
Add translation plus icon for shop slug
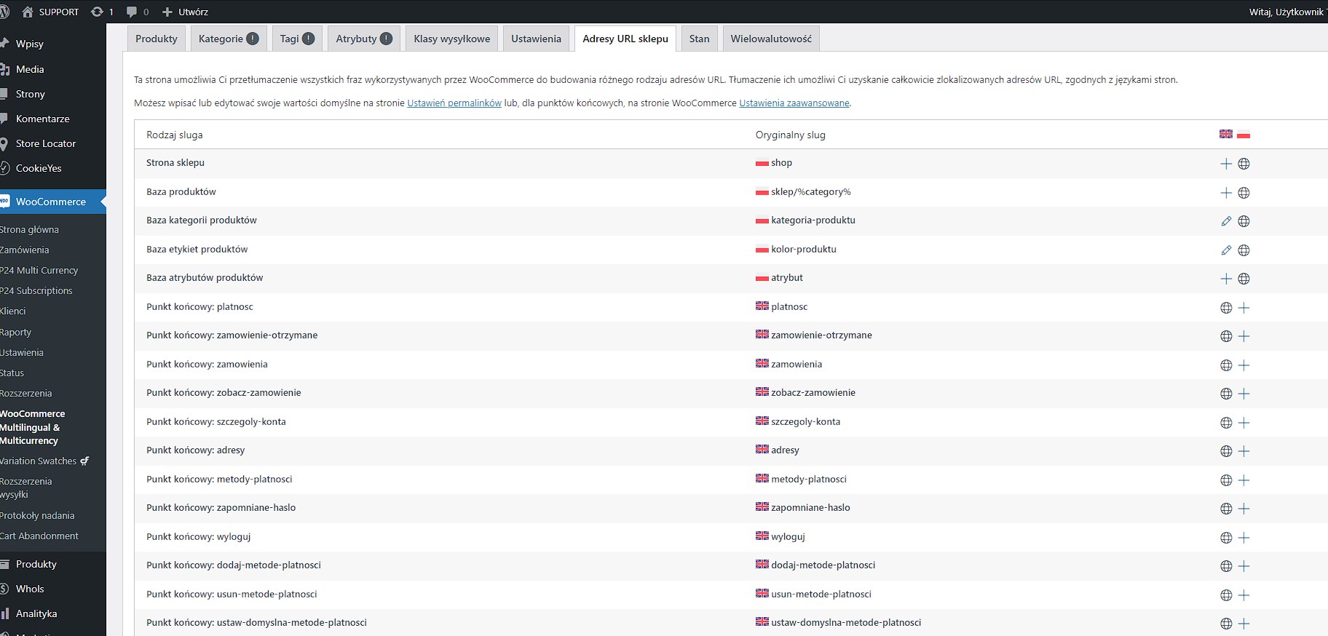click(x=1226, y=164)
